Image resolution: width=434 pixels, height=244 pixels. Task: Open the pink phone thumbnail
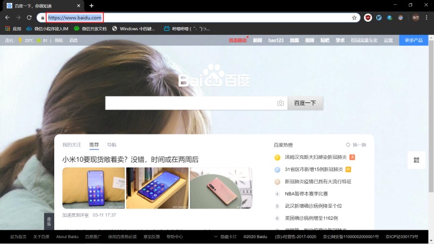pyautogui.click(x=221, y=188)
